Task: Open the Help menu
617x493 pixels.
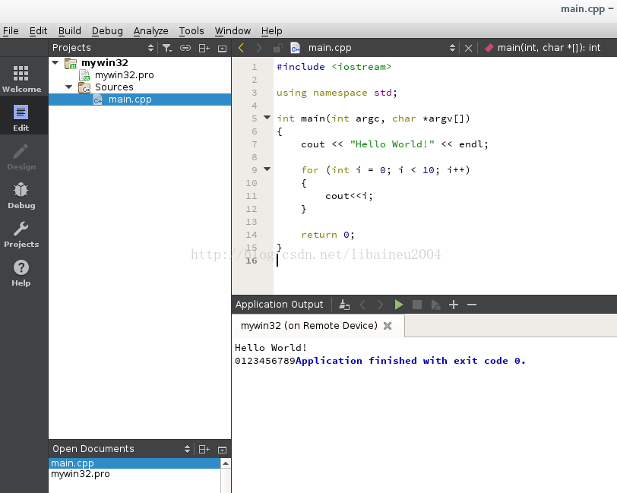Action: [271, 30]
